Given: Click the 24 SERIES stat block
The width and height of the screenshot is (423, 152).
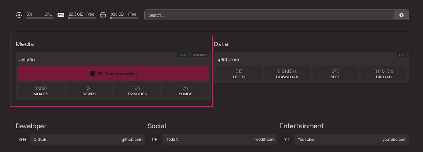Looking at the screenshot, I should tap(89, 90).
